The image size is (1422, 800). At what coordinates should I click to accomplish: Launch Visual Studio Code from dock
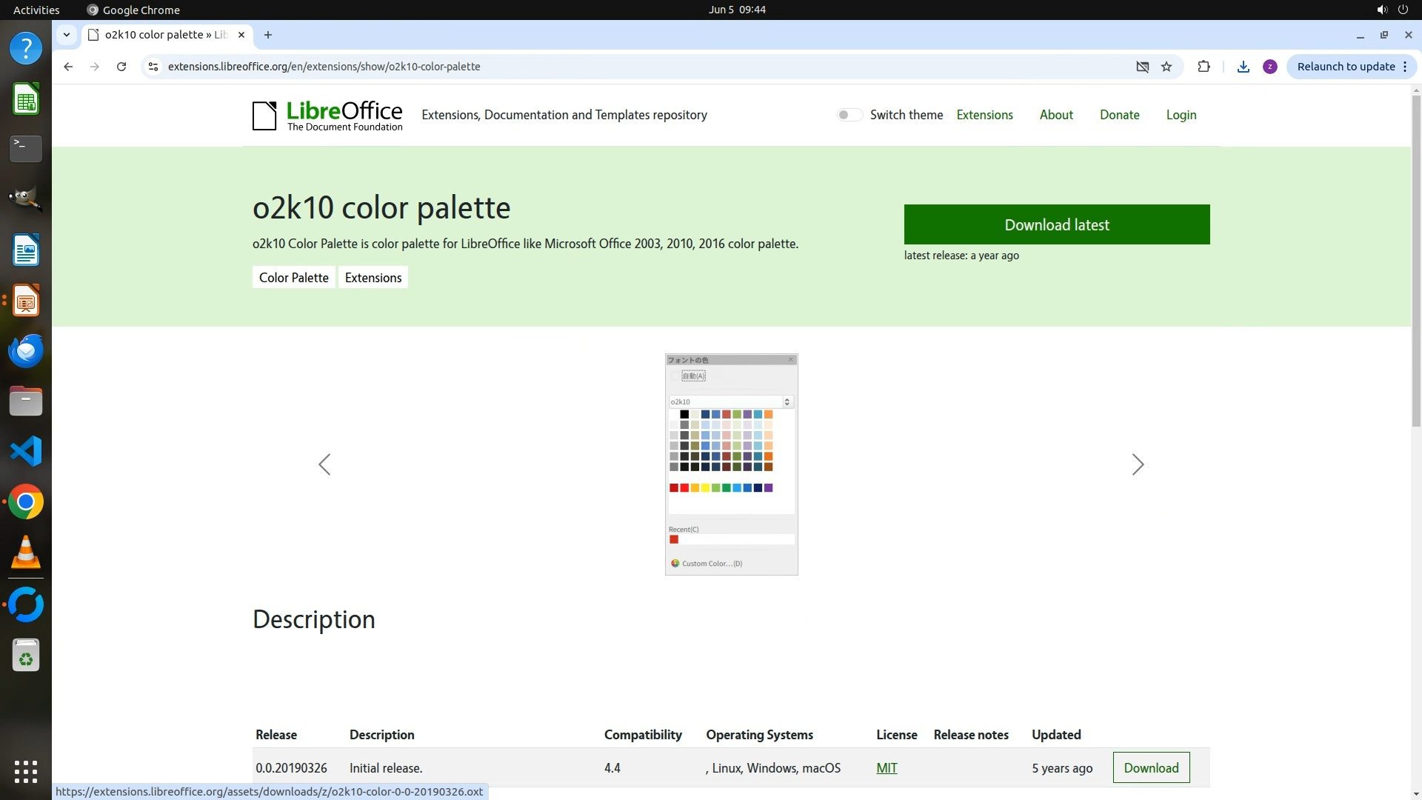(x=26, y=451)
